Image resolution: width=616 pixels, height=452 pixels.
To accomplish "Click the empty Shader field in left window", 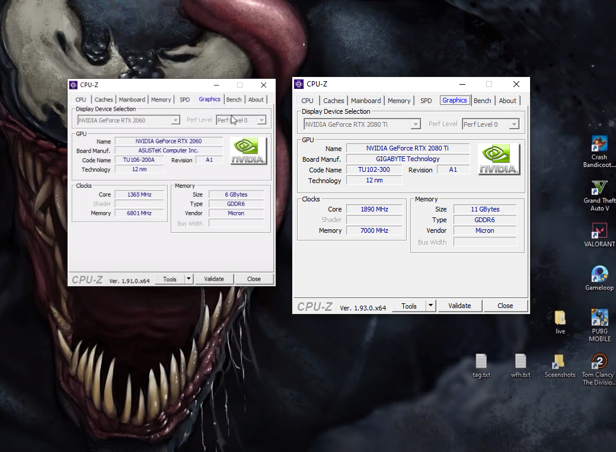I will point(139,204).
